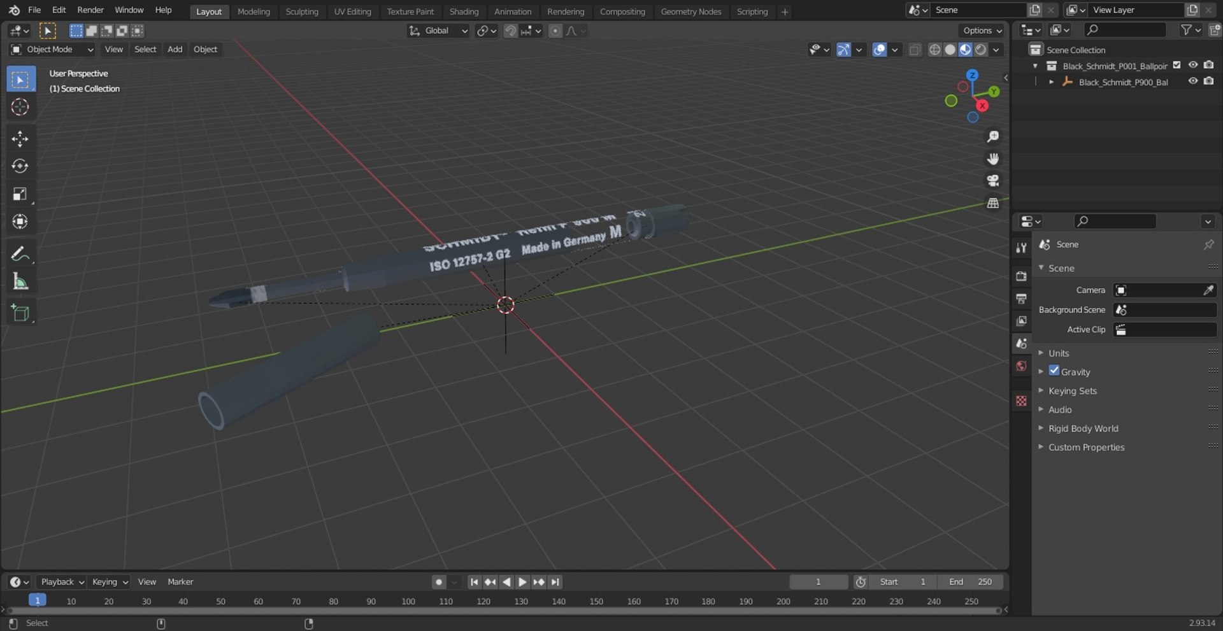
Task: Expand the Units panel
Action: (1058, 353)
